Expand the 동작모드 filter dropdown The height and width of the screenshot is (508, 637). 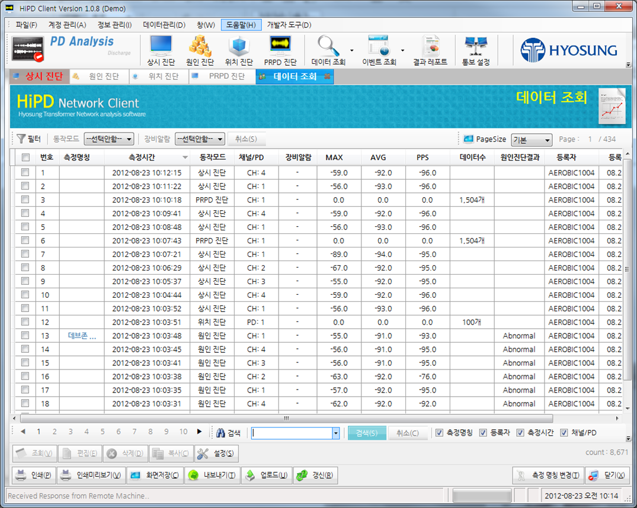109,139
